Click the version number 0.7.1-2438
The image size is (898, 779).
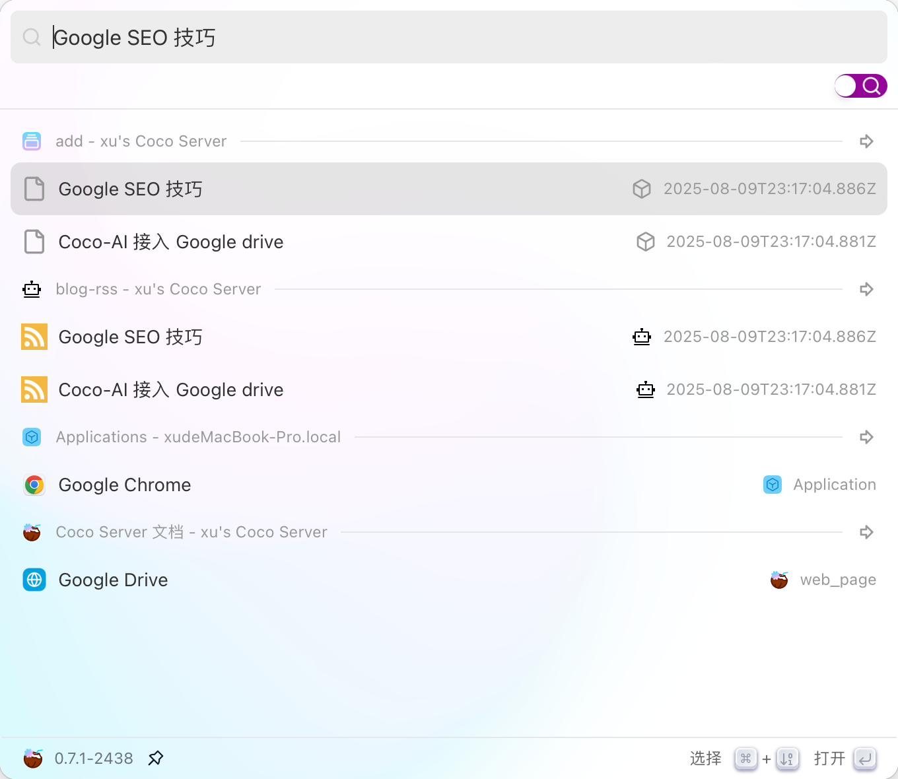[x=94, y=759]
